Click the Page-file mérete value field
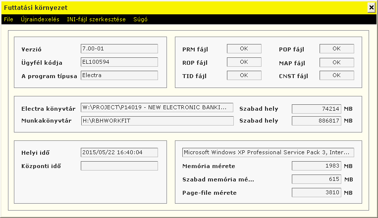The image size is (378, 218). click(x=317, y=192)
